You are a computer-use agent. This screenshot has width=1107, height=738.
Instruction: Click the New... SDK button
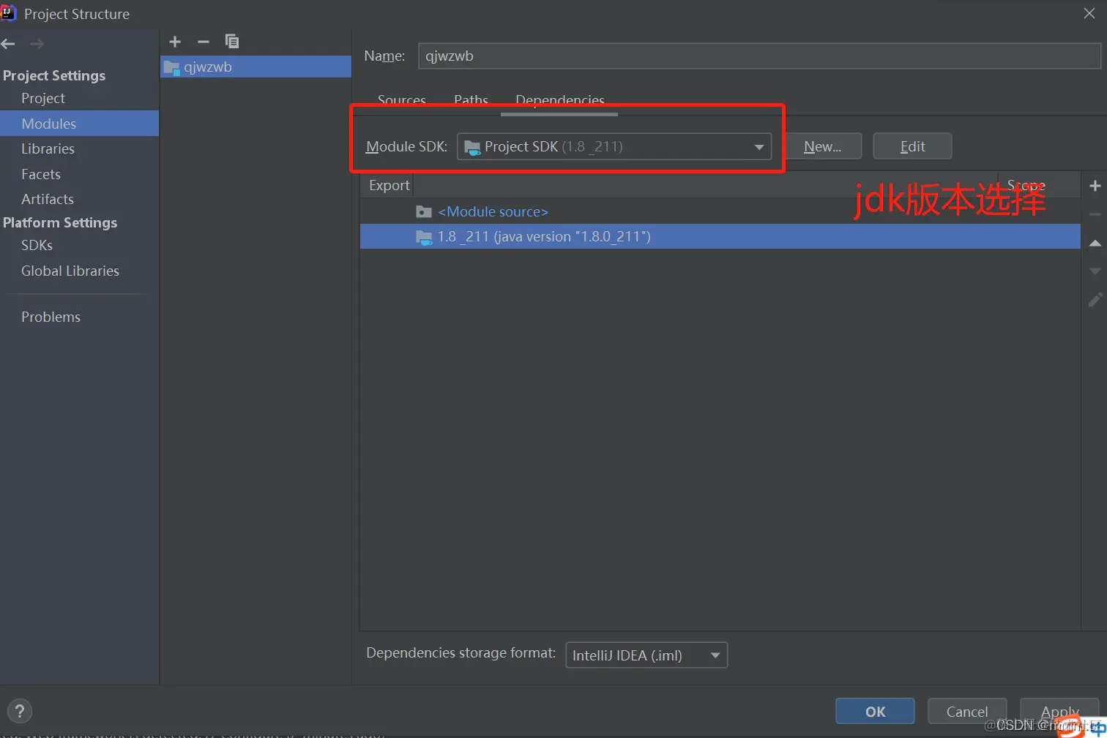[822, 146]
